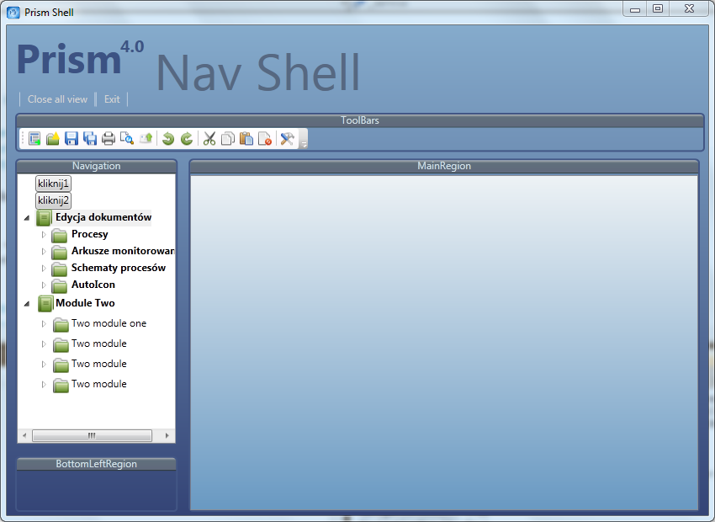Click the Cut scissors icon
715x522 pixels.
click(209, 138)
